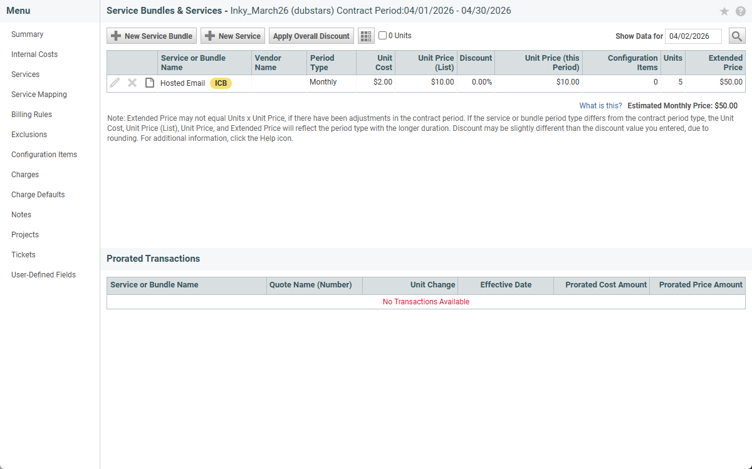Click the delete X icon for Hosted Email
Image resolution: width=752 pixels, height=469 pixels.
[x=132, y=83]
